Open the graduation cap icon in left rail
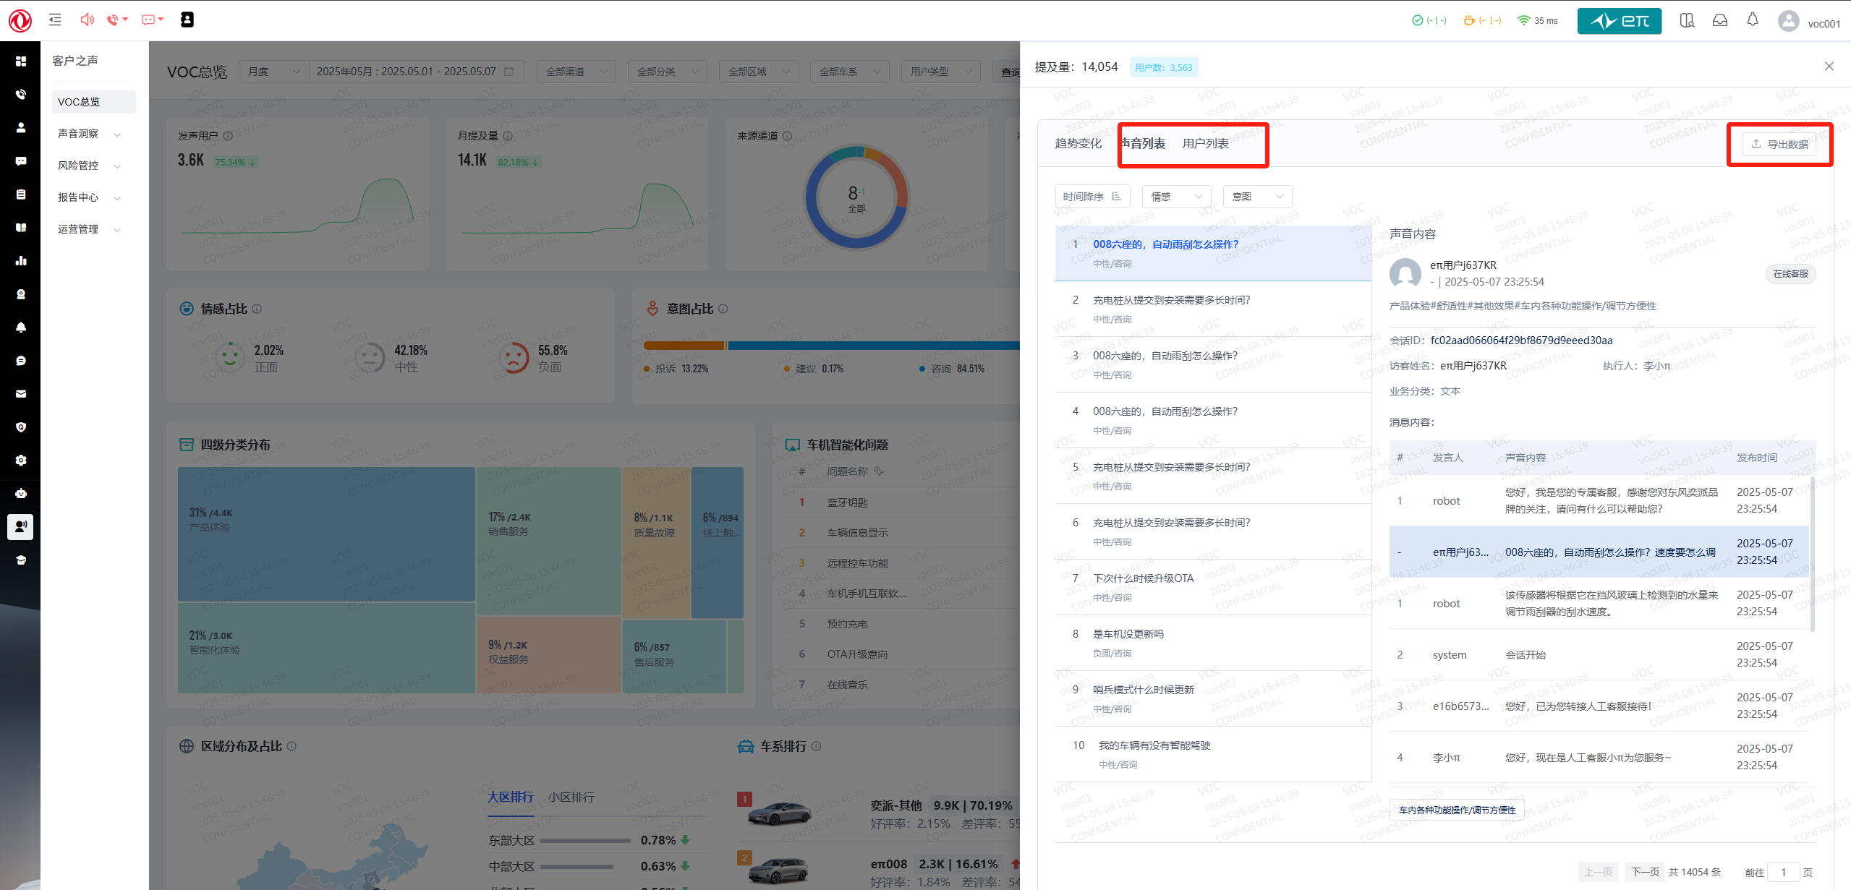The image size is (1851, 890). (21, 560)
